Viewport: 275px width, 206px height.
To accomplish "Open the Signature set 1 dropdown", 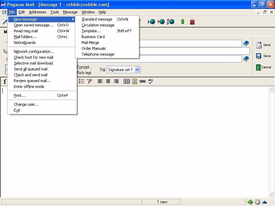I will tap(137, 70).
